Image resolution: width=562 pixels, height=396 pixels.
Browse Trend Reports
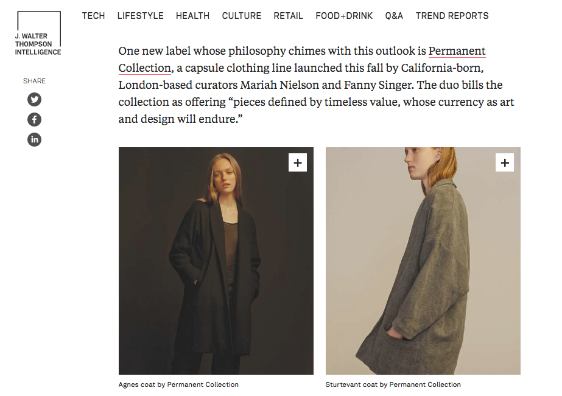coord(452,16)
